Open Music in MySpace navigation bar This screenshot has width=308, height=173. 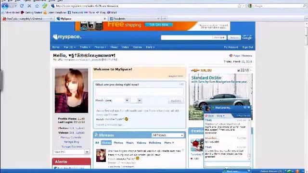click(114, 47)
